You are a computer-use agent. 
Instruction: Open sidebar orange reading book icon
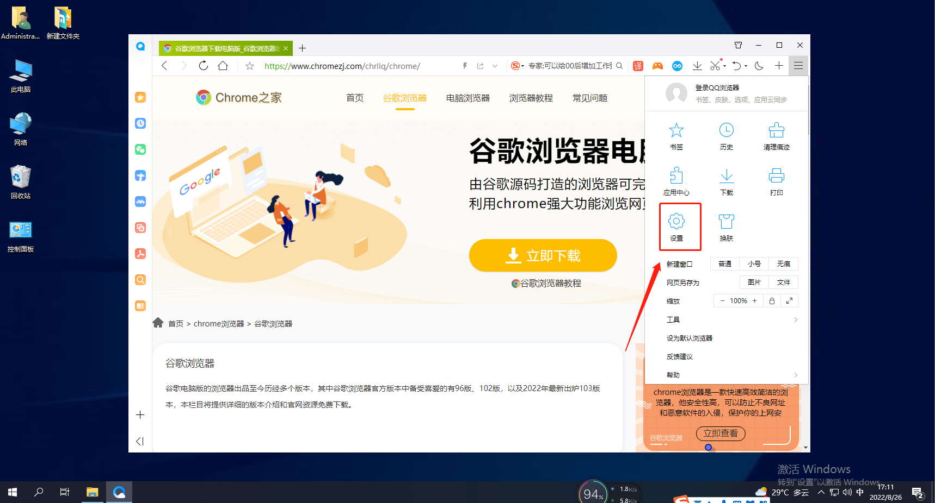pyautogui.click(x=140, y=306)
